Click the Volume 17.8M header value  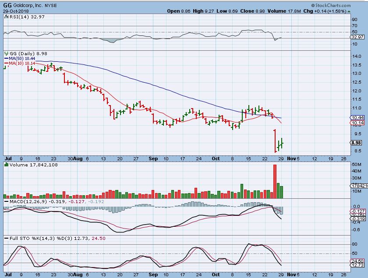pyautogui.click(x=284, y=11)
